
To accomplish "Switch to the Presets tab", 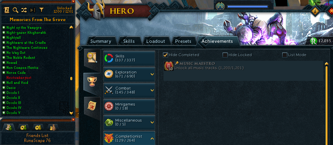I will click(x=183, y=41).
